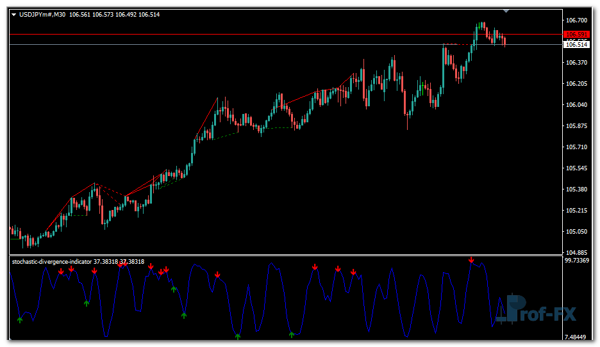The width and height of the screenshot is (600, 347).
Task: Select the red 106.591 price level tag
Action: coord(576,34)
